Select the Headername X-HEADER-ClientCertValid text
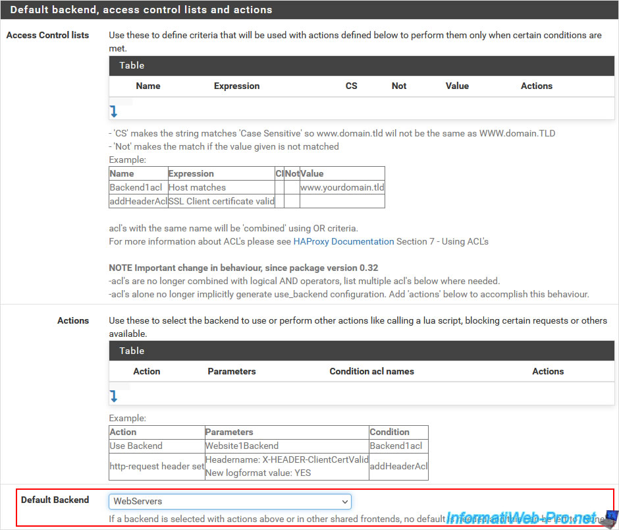Image resolution: width=619 pixels, height=530 pixels. 287,459
